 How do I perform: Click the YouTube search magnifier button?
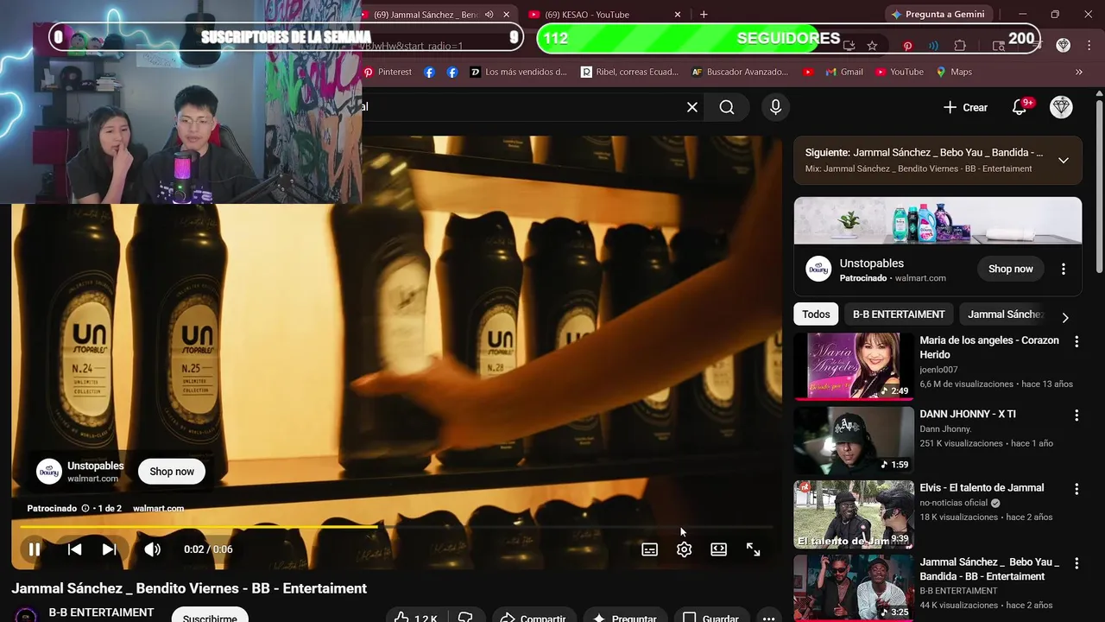pyautogui.click(x=727, y=107)
